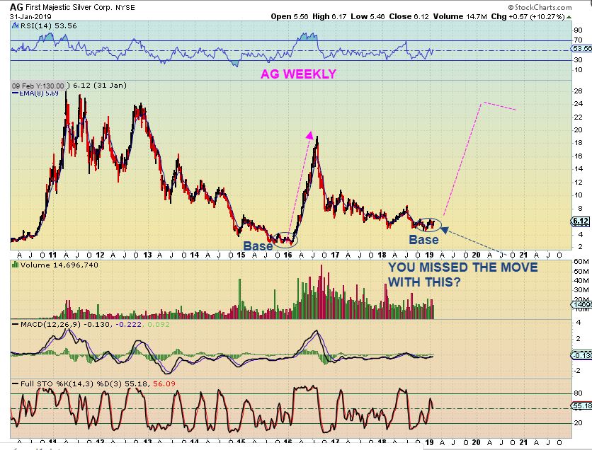The image size is (592, 450).
Task: Click the -0.130 MACD value tag on right axis
Action: coord(581,355)
